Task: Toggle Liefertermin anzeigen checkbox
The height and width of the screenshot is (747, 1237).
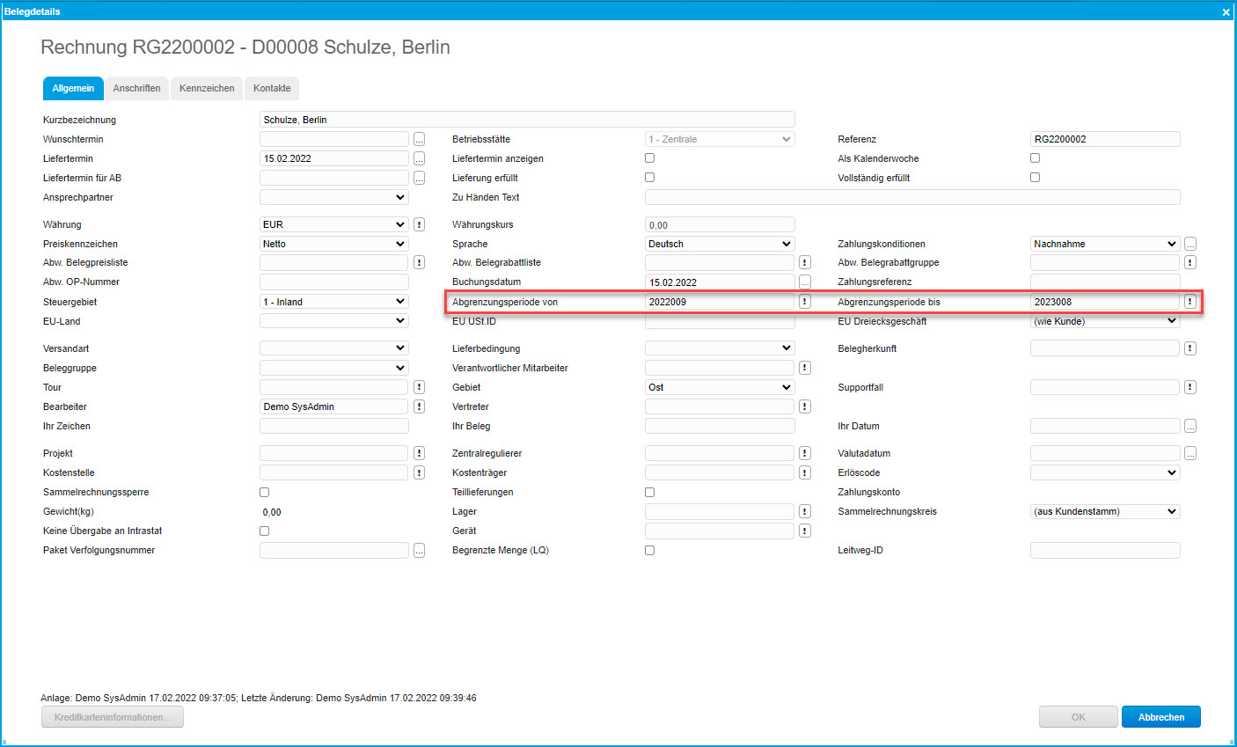Action: pos(649,158)
